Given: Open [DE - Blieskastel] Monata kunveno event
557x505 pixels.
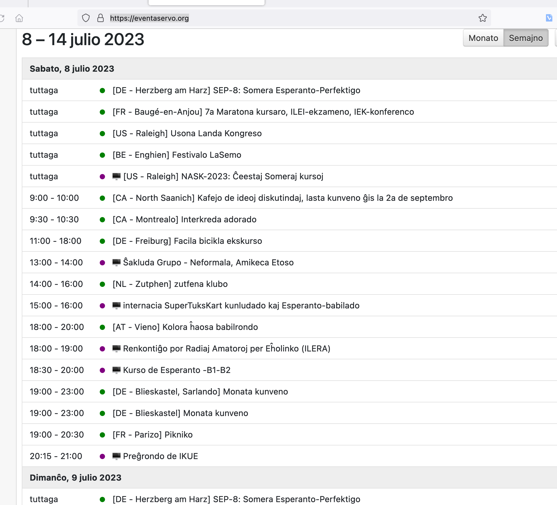Looking at the screenshot, I should (x=180, y=413).
